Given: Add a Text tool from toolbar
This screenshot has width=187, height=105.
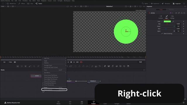Looking at the screenshot, I should click(25, 66).
